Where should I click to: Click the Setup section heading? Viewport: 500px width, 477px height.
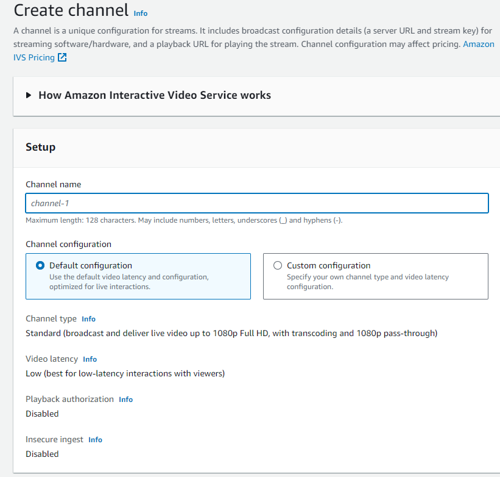pyautogui.click(x=40, y=147)
